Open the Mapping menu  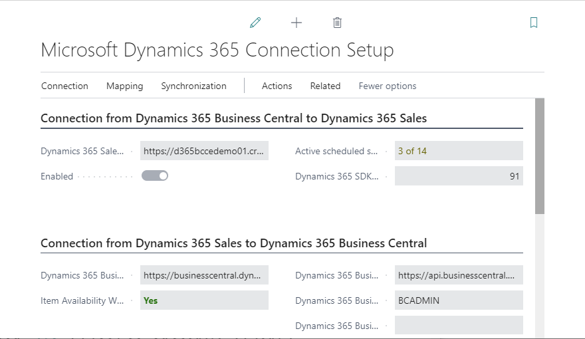click(x=124, y=86)
